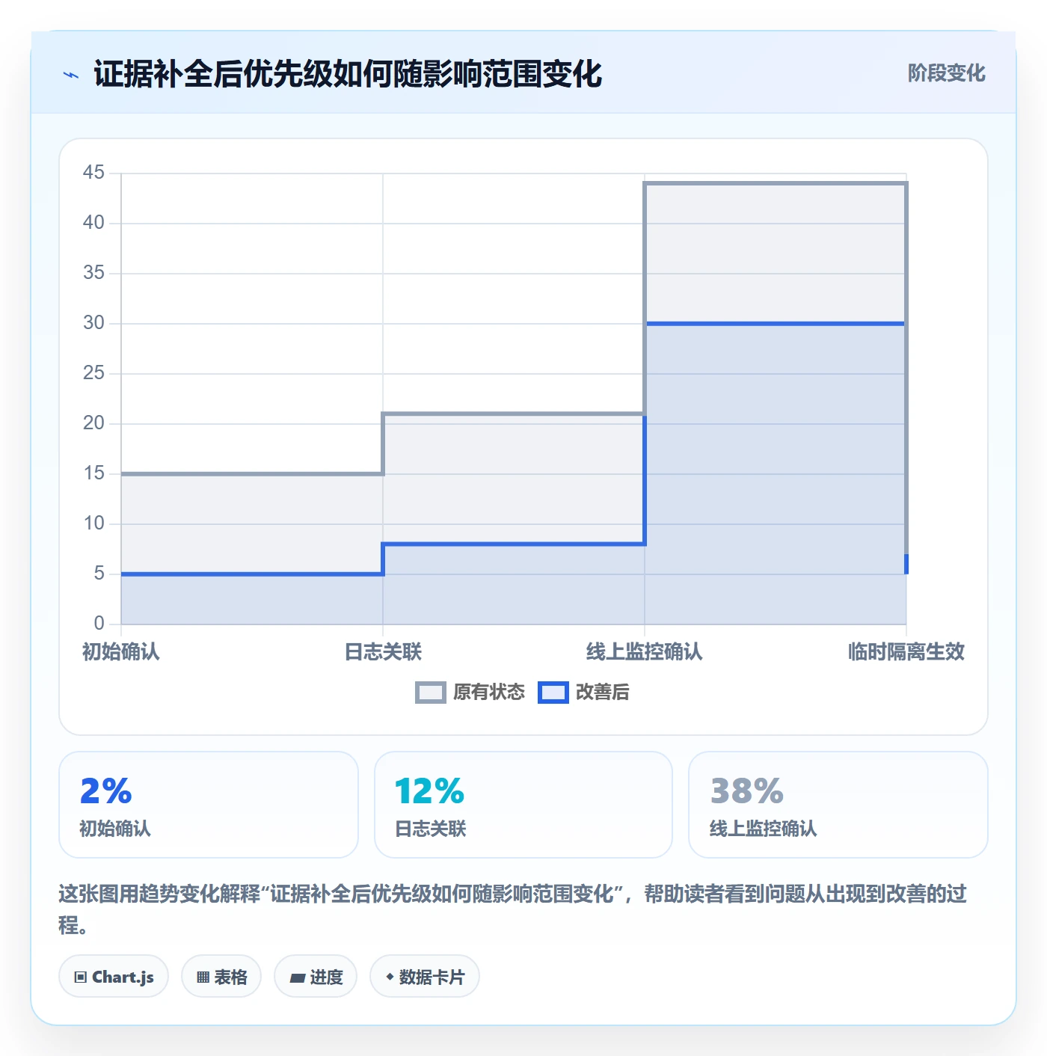Image resolution: width=1047 pixels, height=1056 pixels.
Task: Click the 15 y-axis tick value
Action: [93, 473]
